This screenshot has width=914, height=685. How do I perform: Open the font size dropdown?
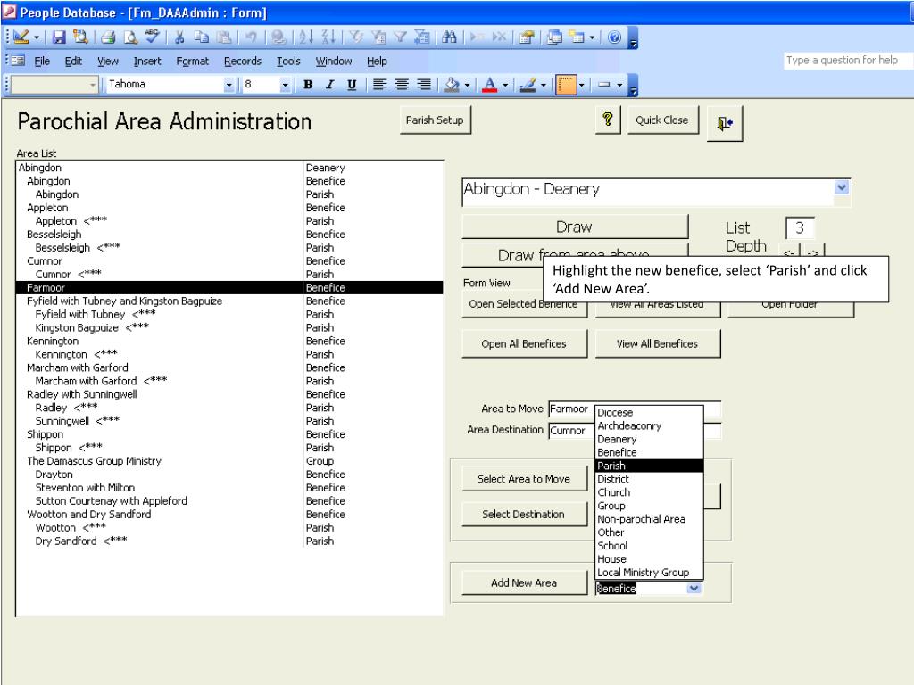pos(285,85)
